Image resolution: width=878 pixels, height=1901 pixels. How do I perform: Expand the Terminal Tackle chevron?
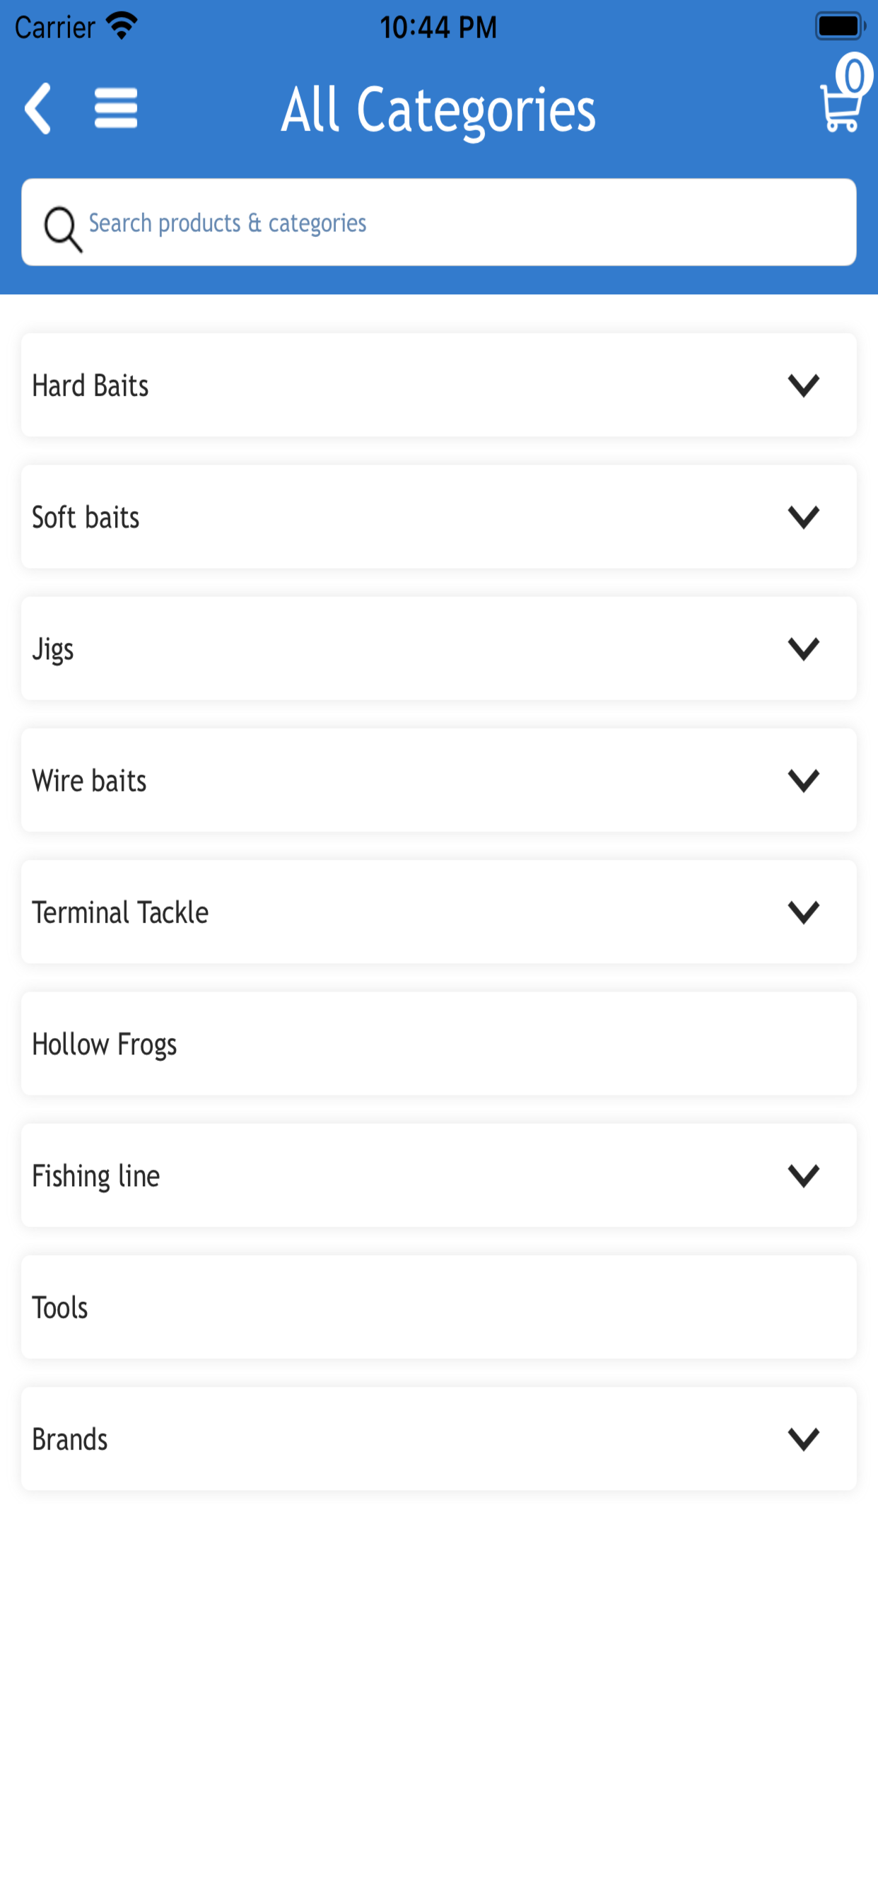pos(804,912)
